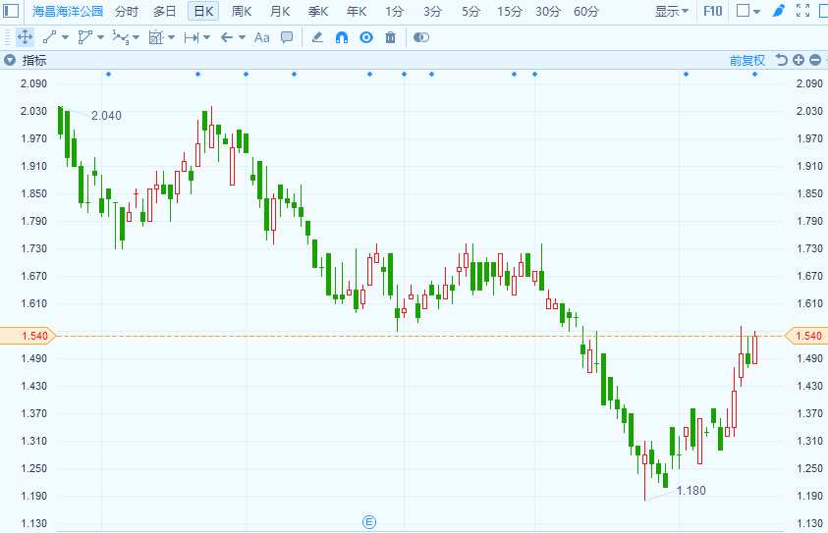The width and height of the screenshot is (828, 533).
Task: Open range tool dropdown arrow
Action: [206, 37]
